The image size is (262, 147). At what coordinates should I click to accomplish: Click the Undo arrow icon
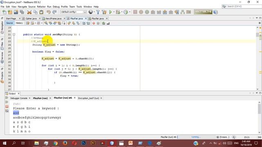pos(49,12)
